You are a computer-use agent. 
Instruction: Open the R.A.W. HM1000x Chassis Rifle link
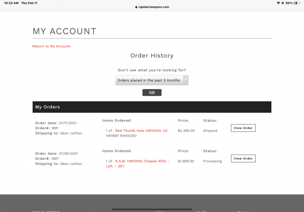pyautogui.click(x=137, y=164)
